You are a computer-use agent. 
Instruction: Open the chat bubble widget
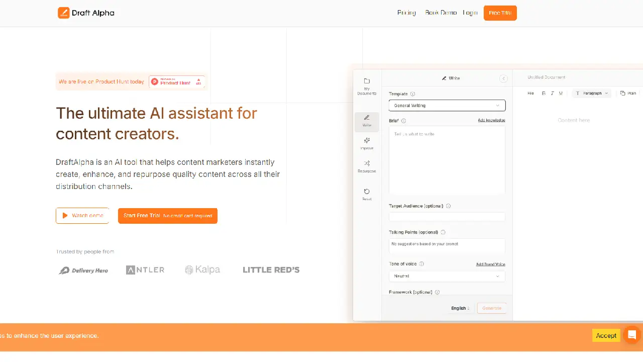coord(632,335)
